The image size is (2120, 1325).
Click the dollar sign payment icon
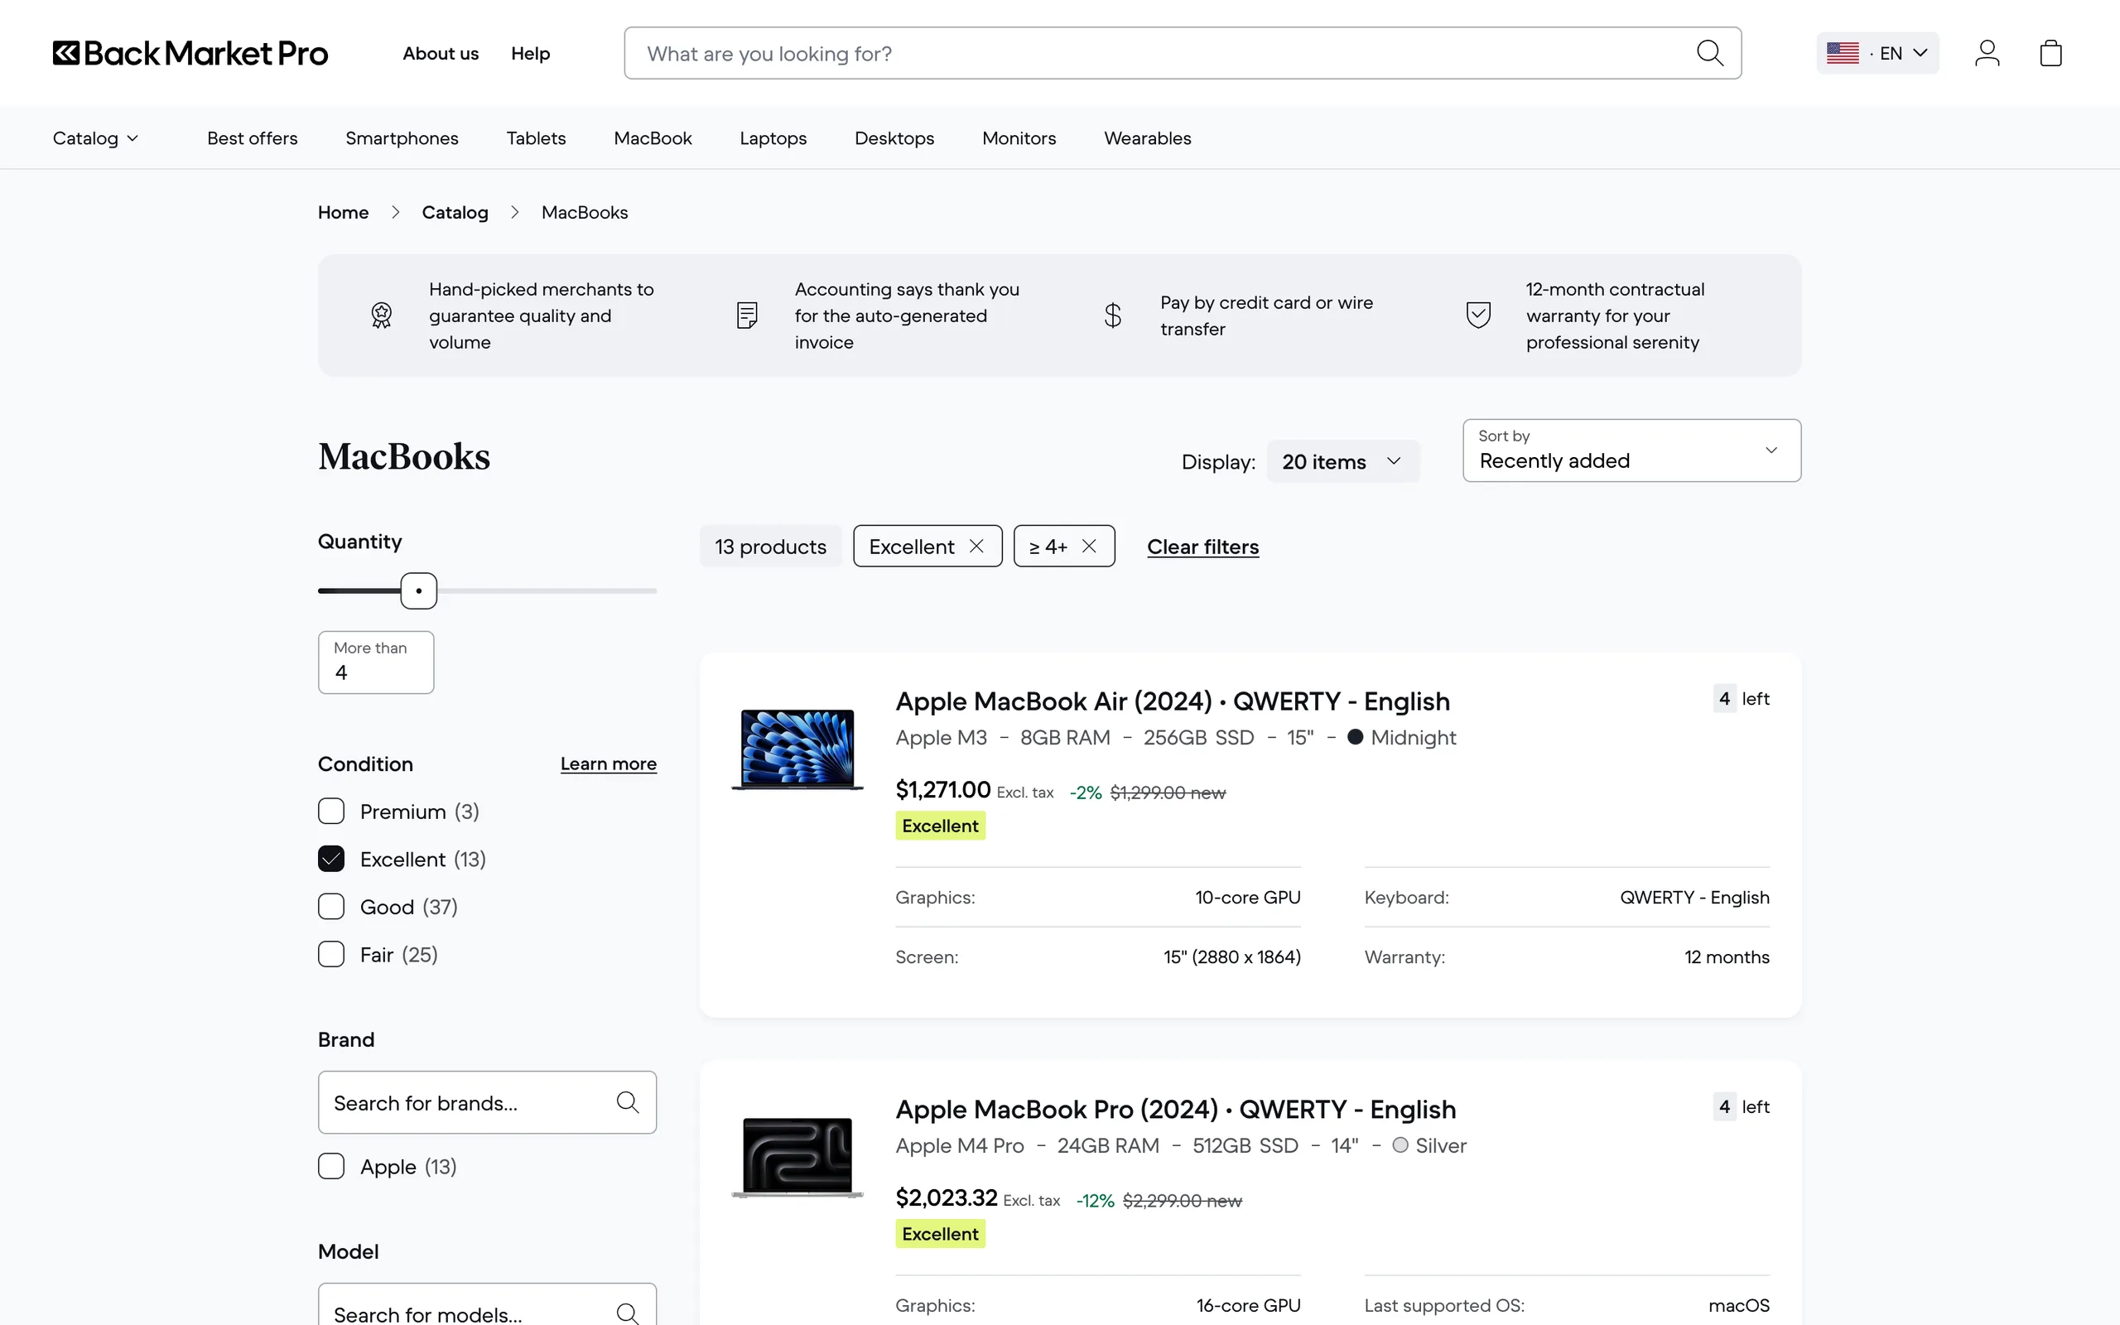point(1112,316)
